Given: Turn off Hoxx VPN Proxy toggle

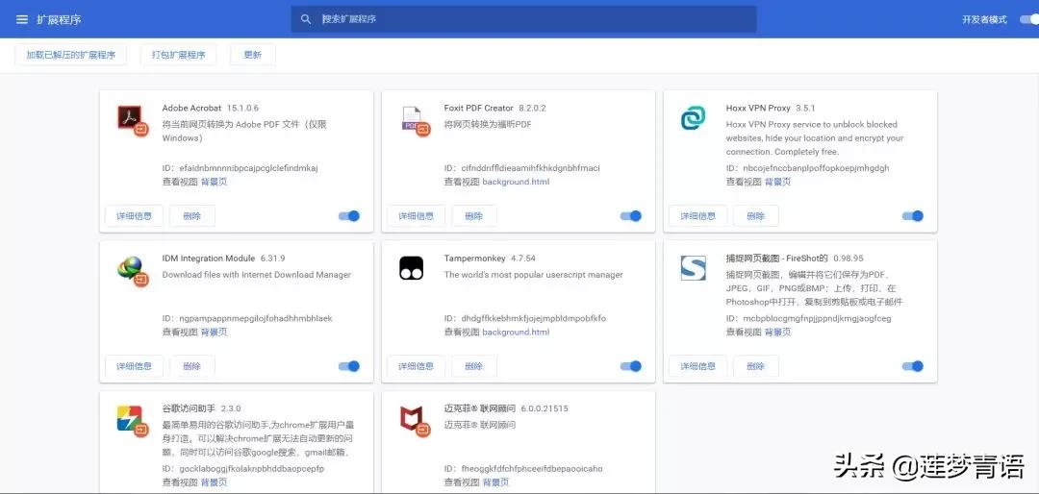Looking at the screenshot, I should click(x=912, y=216).
